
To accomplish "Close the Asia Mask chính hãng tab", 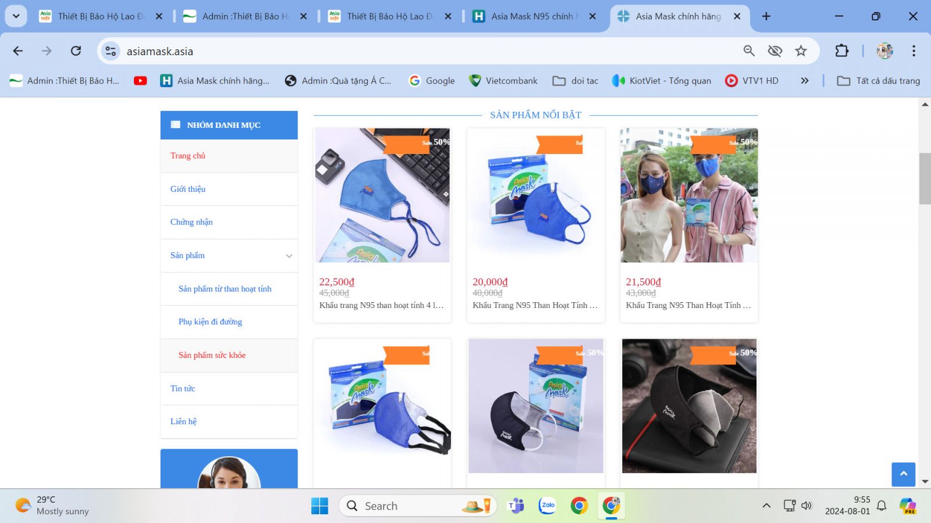I will coord(737,16).
